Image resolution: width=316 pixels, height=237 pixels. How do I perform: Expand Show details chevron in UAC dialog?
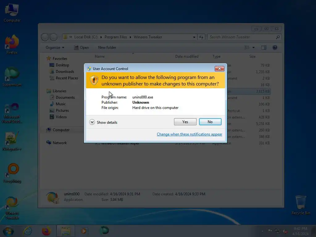[x=92, y=122]
